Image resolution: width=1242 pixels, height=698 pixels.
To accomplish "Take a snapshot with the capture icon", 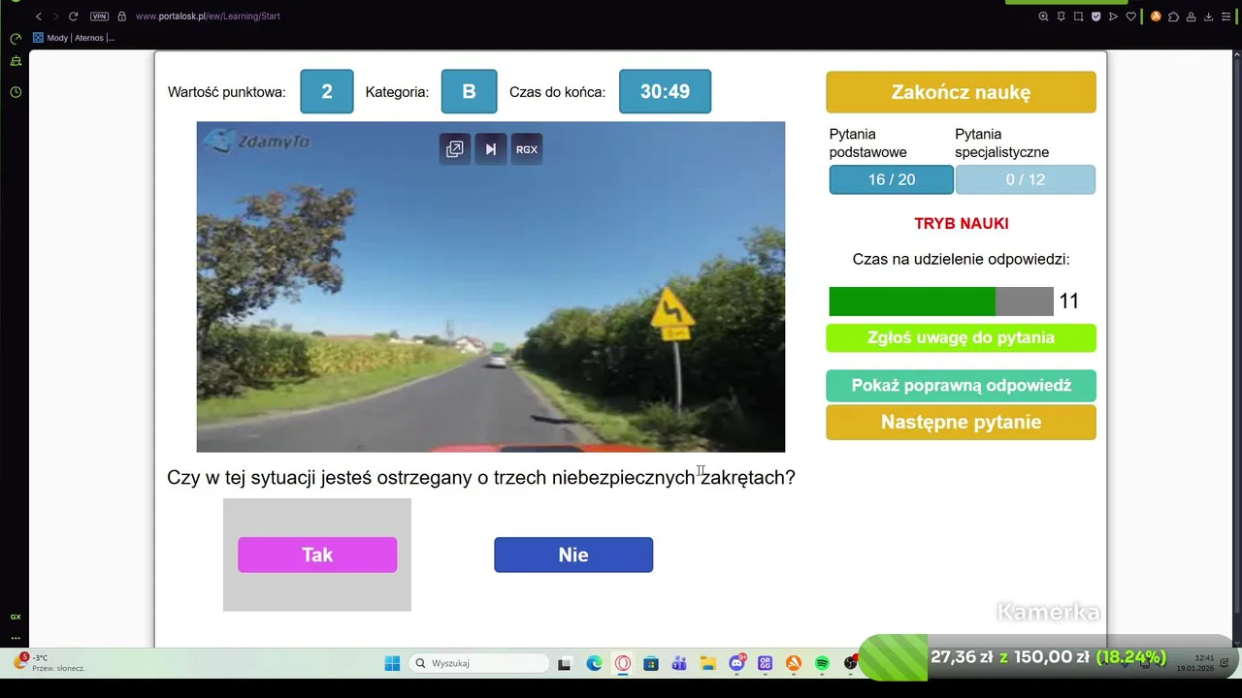I will click(x=1078, y=16).
